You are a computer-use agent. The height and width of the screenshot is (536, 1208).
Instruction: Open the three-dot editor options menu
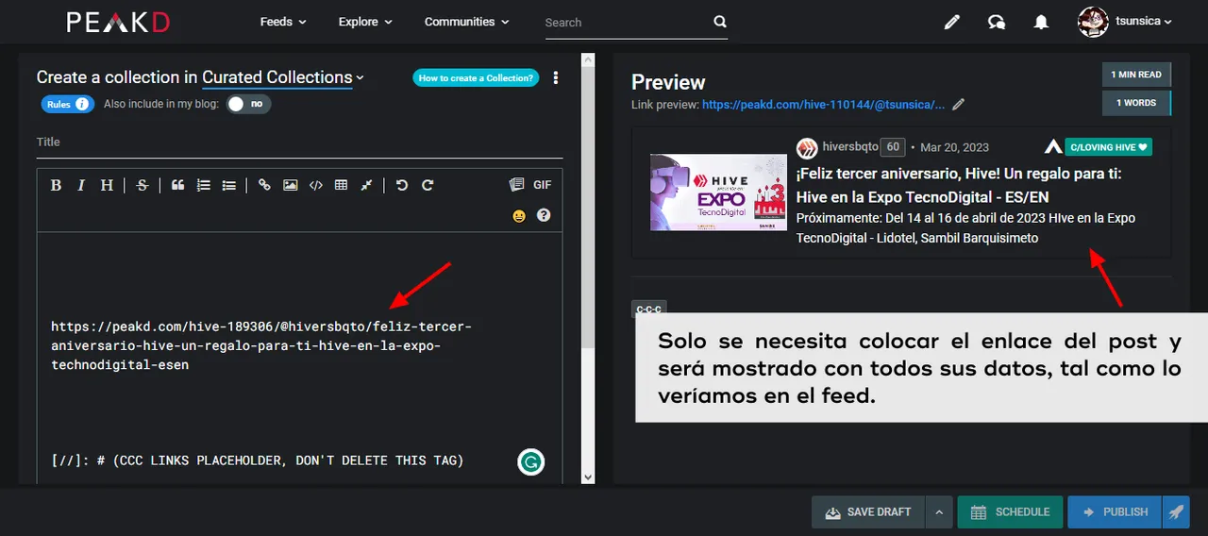coord(556,77)
